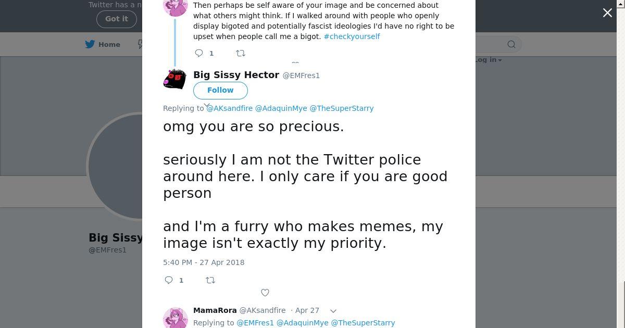Reply to Big Sissy Hector's tweet

click(169, 280)
